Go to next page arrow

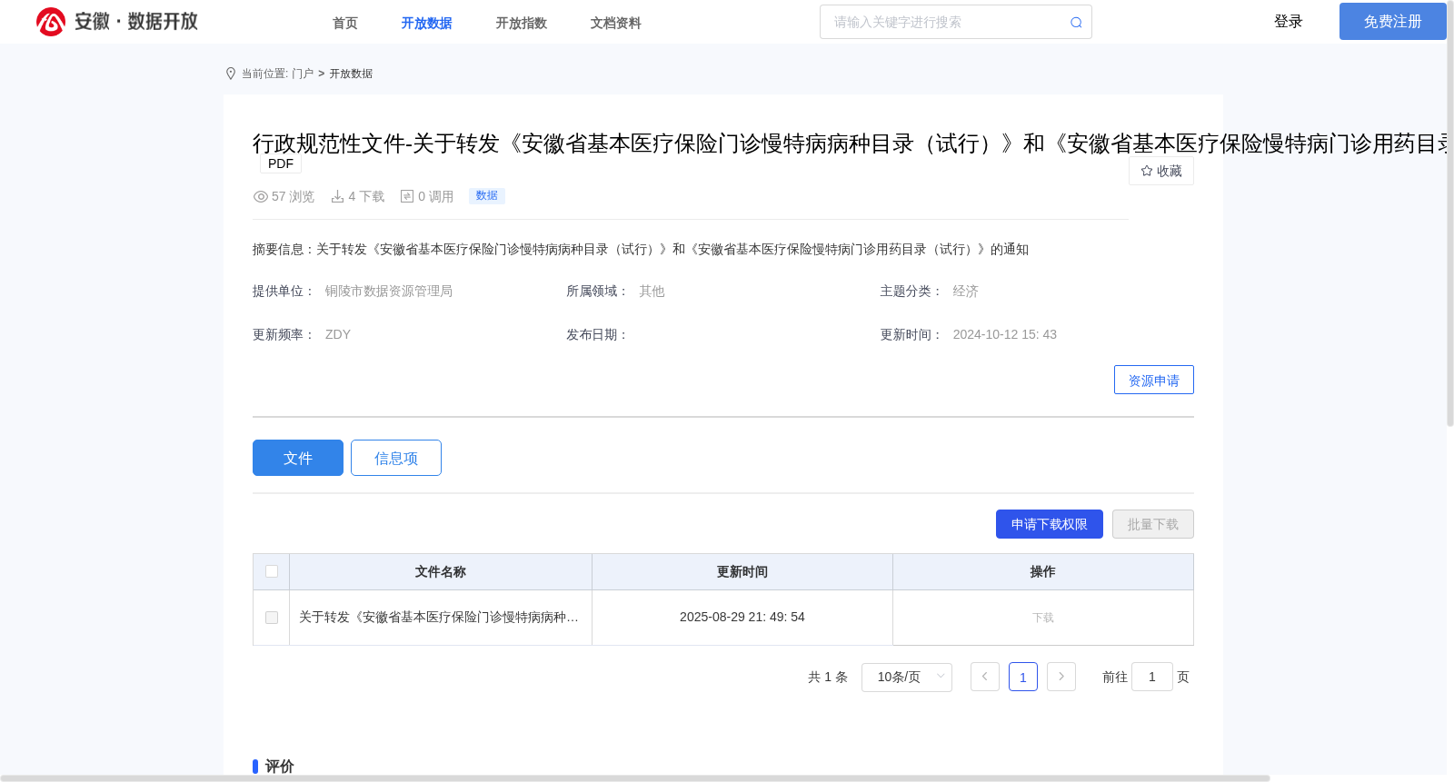[x=1061, y=677]
